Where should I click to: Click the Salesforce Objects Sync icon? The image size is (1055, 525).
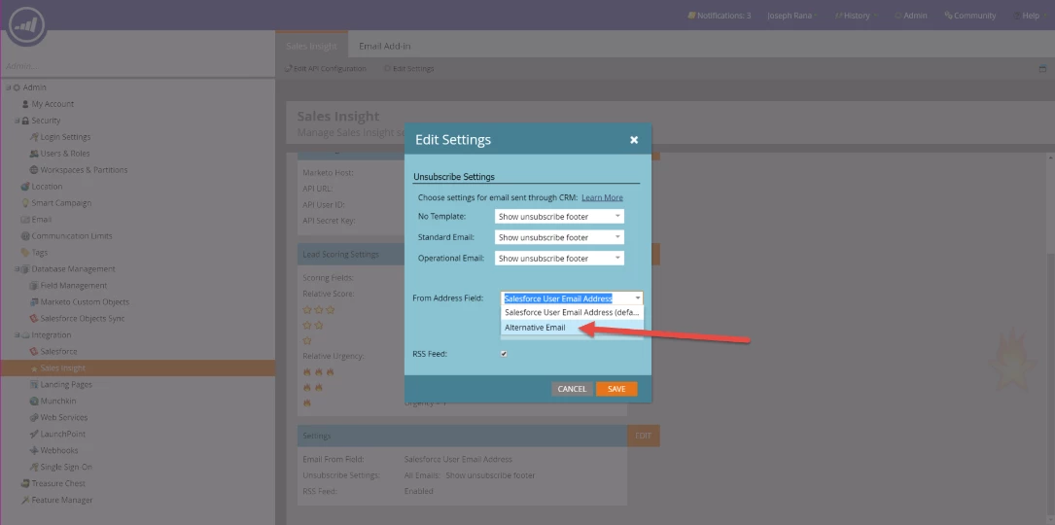click(x=34, y=318)
